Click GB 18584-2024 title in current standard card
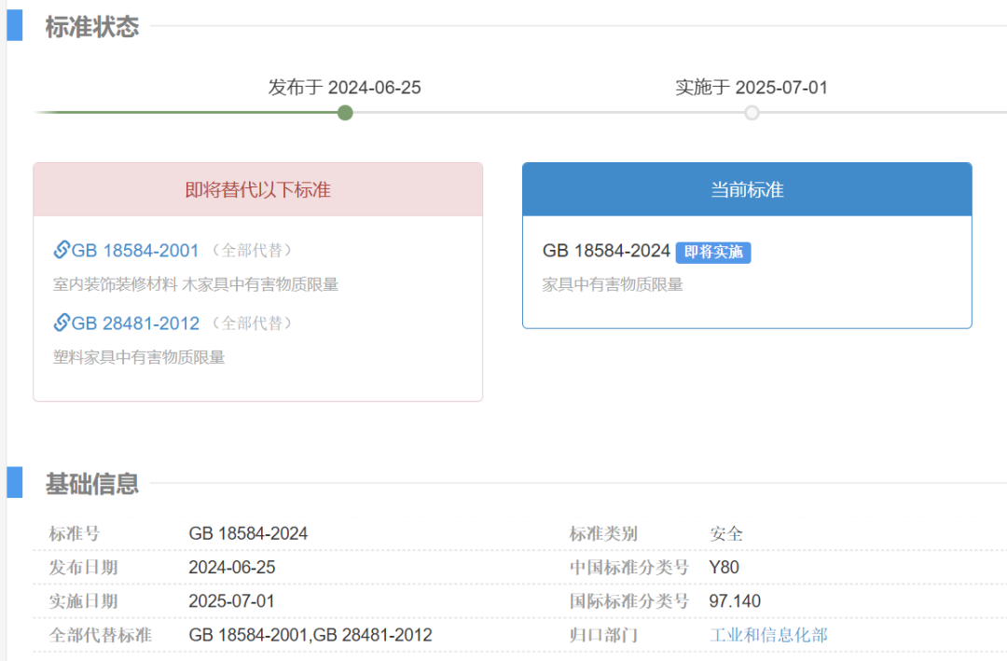This screenshot has width=1007, height=661. [606, 251]
